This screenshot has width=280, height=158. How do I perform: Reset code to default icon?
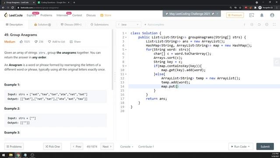259,25
